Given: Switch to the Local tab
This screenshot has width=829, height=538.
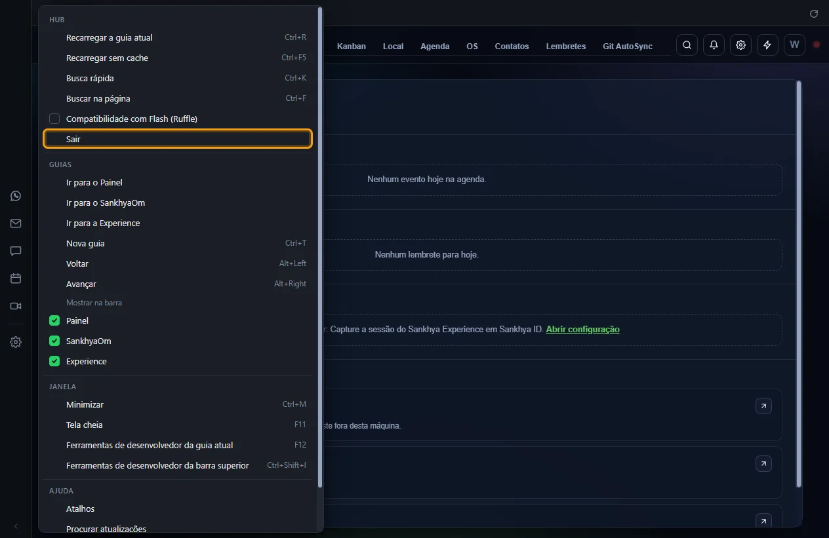Looking at the screenshot, I should (394, 46).
